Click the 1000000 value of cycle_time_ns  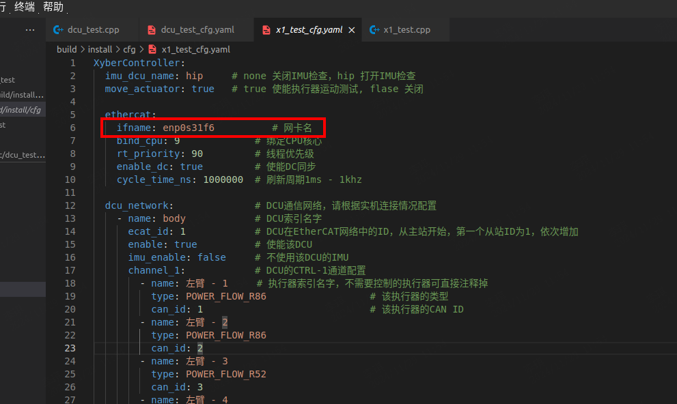point(223,179)
